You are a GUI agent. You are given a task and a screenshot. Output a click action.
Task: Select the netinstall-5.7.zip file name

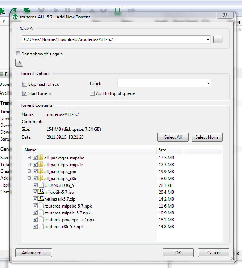click(60, 199)
